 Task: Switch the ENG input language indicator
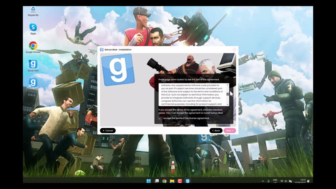(x=275, y=181)
